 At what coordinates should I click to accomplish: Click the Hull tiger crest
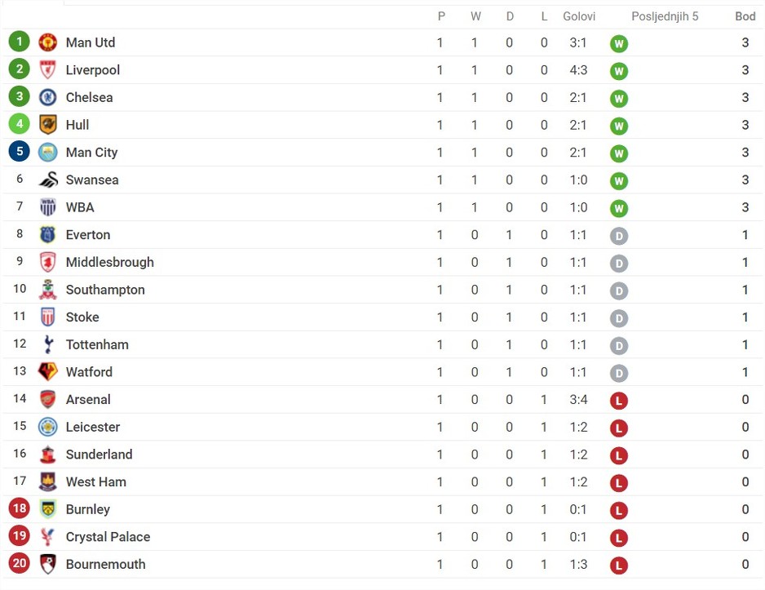(x=48, y=124)
